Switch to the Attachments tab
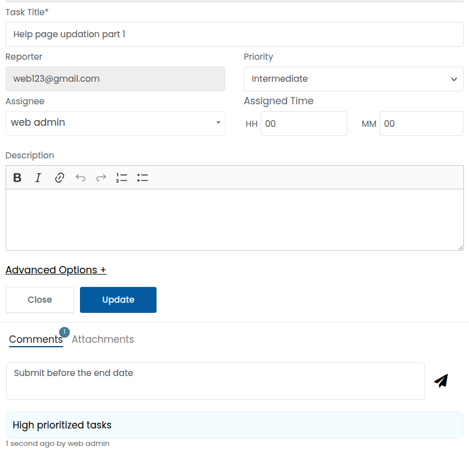 (102, 339)
